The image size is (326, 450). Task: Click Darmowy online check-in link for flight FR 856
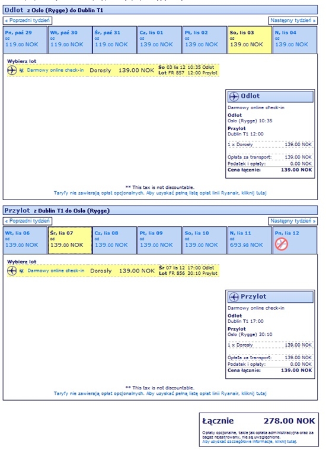tap(56, 271)
